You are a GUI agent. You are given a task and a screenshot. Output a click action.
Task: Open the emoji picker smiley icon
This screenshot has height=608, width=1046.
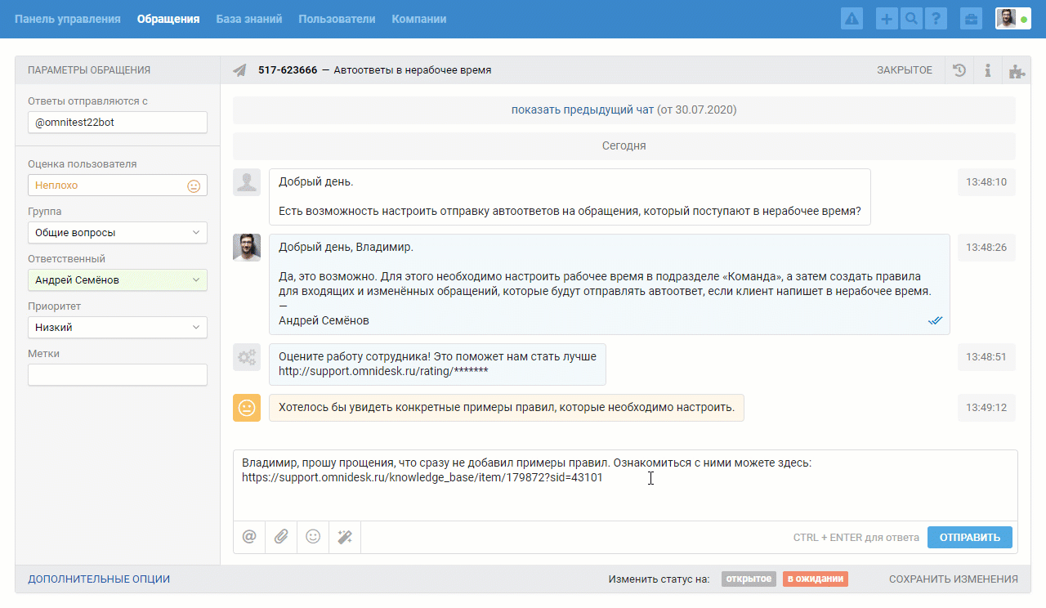tap(313, 537)
